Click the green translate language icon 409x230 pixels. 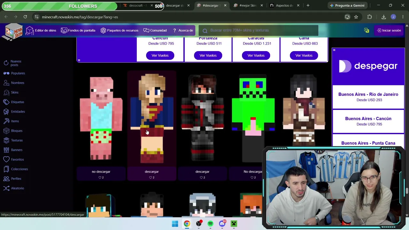point(367,30)
